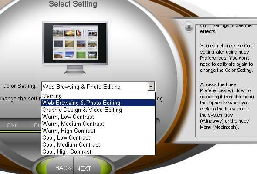257x174 pixels.
Task: Select Cool, Low Contrast setting
Action: 98,137
